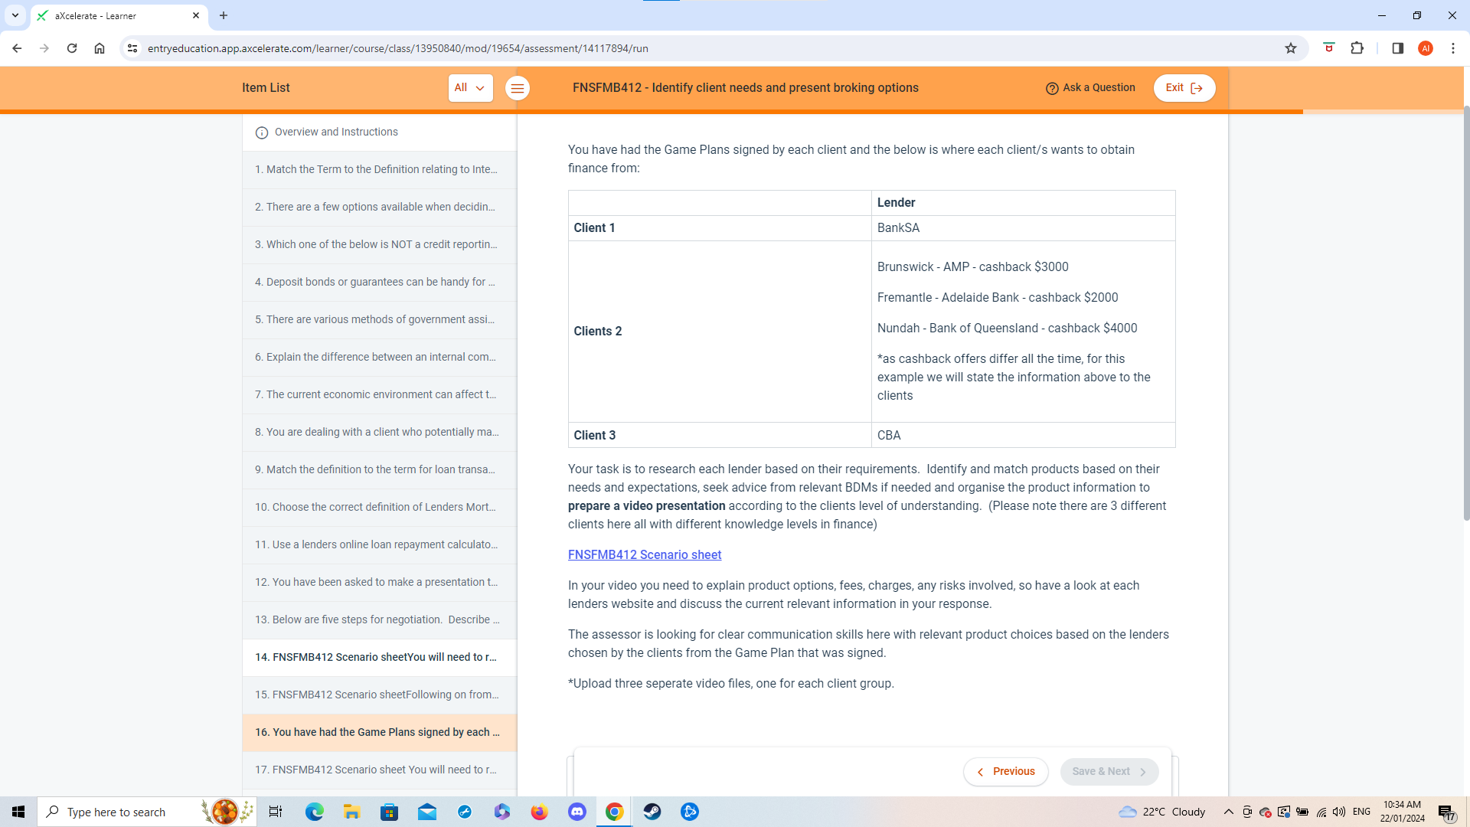This screenshot has width=1470, height=827.
Task: Show hidden system tray icons chevron
Action: click(1228, 812)
